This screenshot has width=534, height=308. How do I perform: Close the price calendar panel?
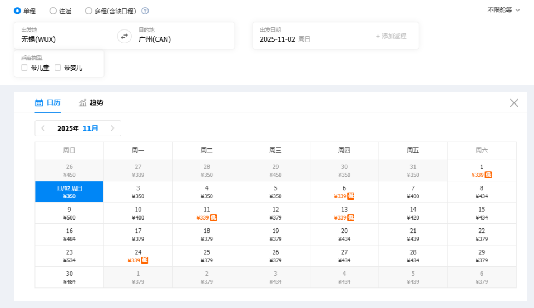point(514,102)
